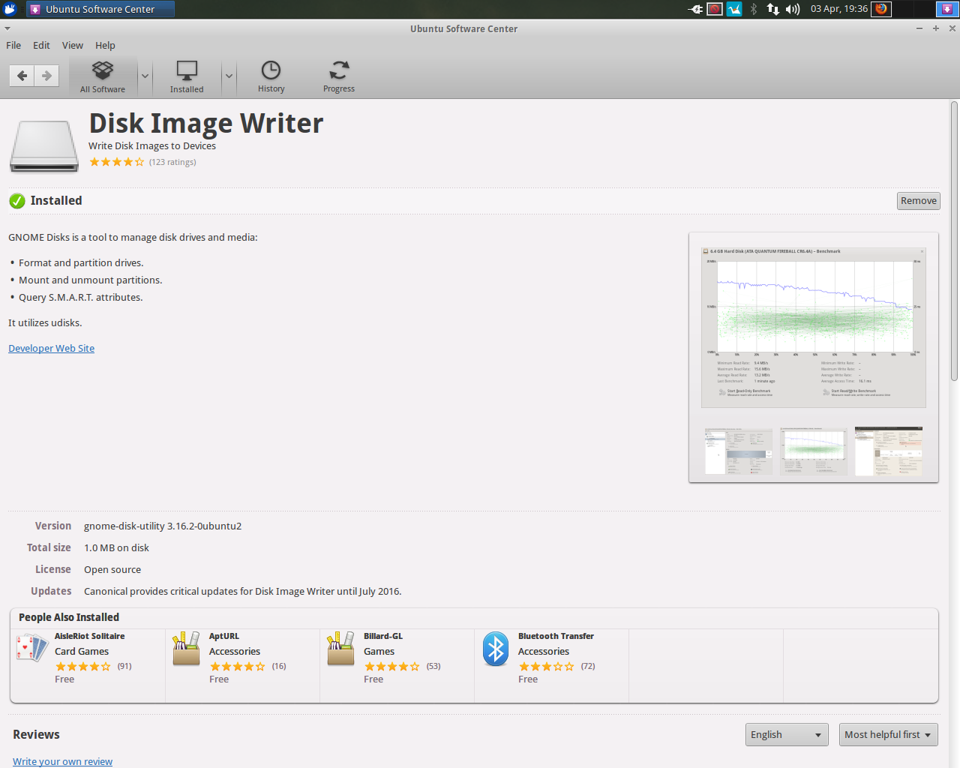Click the "(16)" rating count for AptURL

point(279,666)
